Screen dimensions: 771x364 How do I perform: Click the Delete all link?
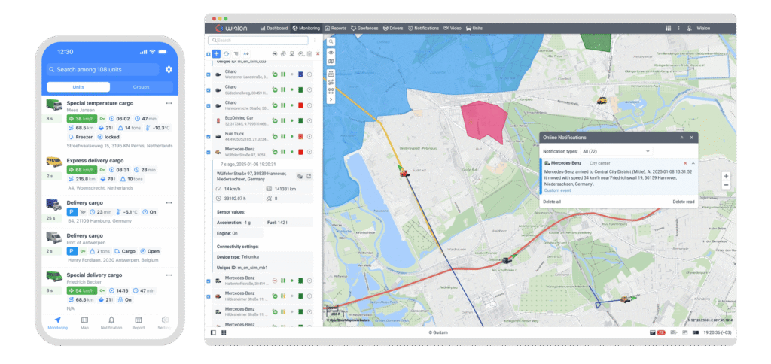point(553,202)
